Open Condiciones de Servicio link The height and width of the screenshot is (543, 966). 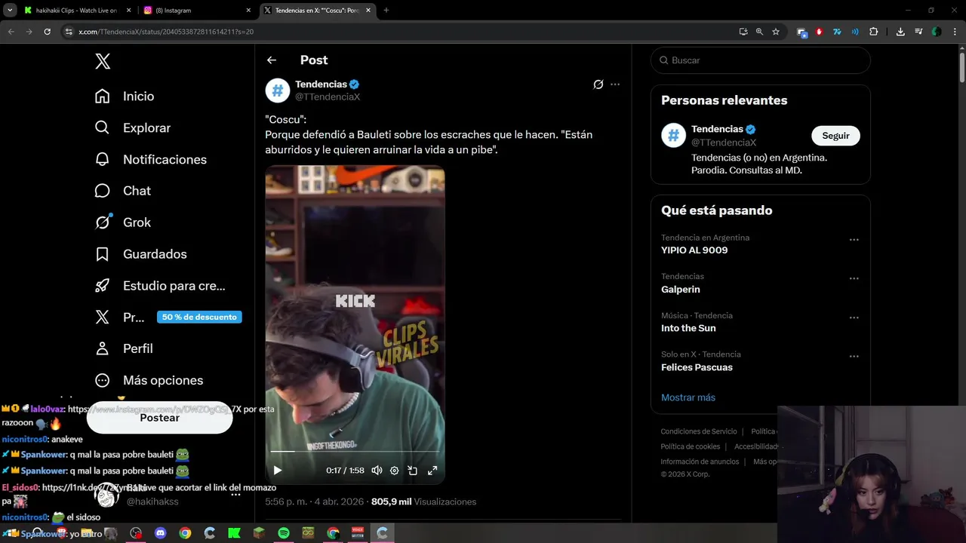[x=699, y=431]
